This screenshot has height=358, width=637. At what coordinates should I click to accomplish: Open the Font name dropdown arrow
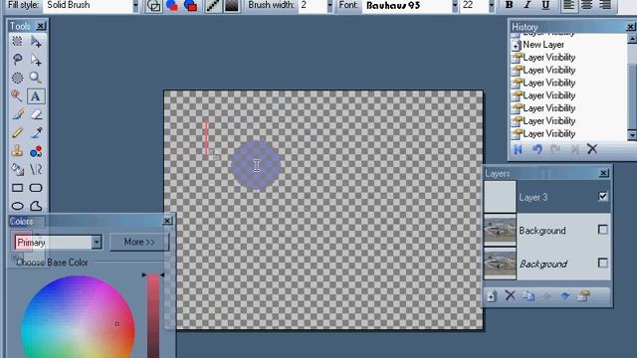coord(455,6)
